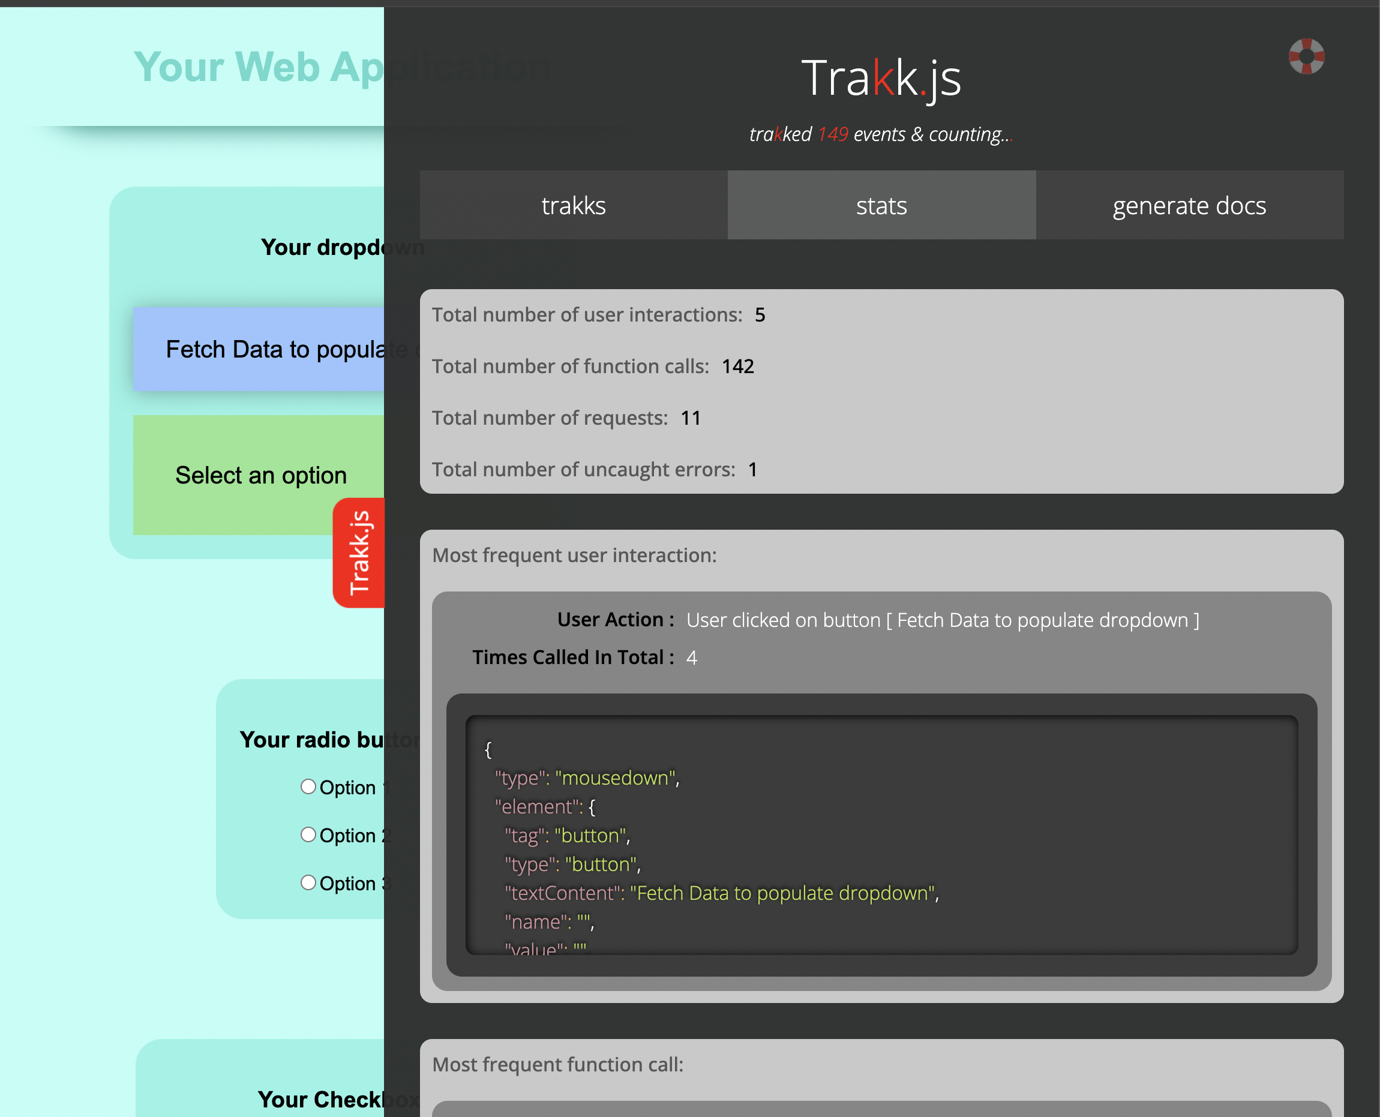The width and height of the screenshot is (1380, 1117).
Task: Click the lifebuoy help icon
Action: [1306, 56]
